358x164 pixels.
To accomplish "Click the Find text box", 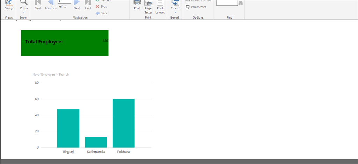I will [x=227, y=3].
